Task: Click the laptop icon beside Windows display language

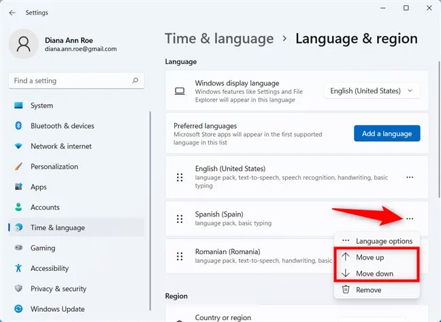Action: 180,91
